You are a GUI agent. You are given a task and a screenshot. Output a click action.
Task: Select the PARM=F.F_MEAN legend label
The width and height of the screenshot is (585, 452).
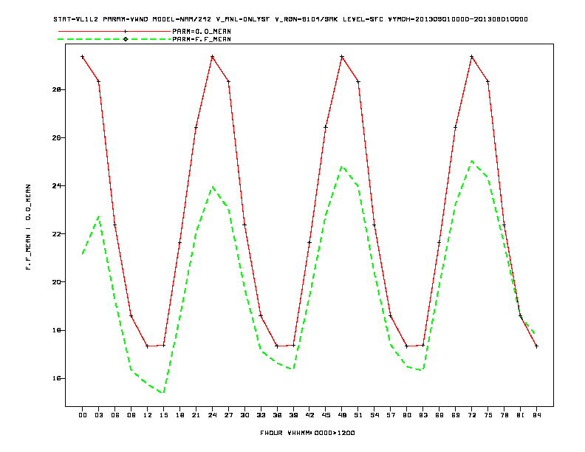click(202, 39)
